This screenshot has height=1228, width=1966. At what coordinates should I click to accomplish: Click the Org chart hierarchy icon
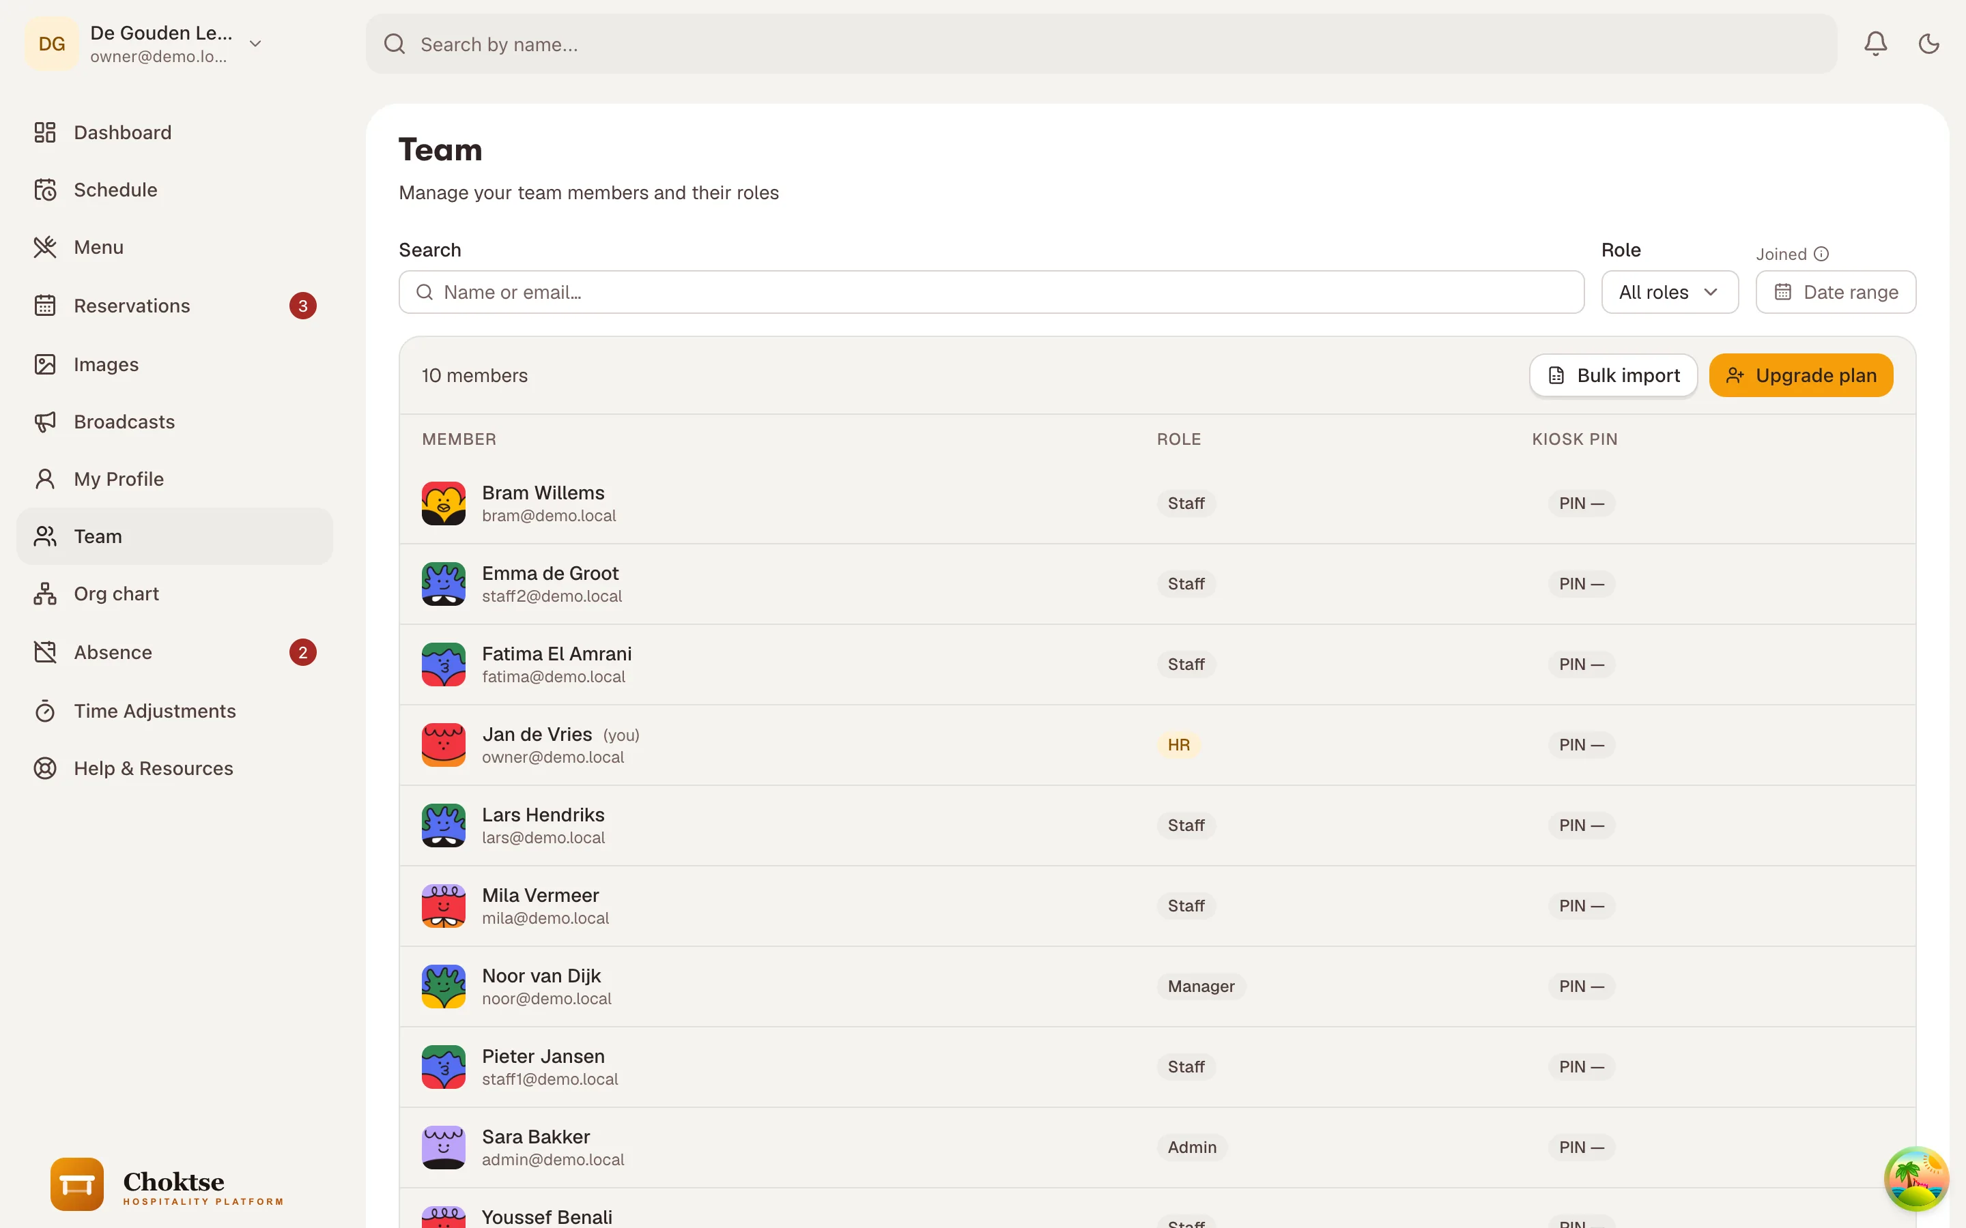coord(46,594)
